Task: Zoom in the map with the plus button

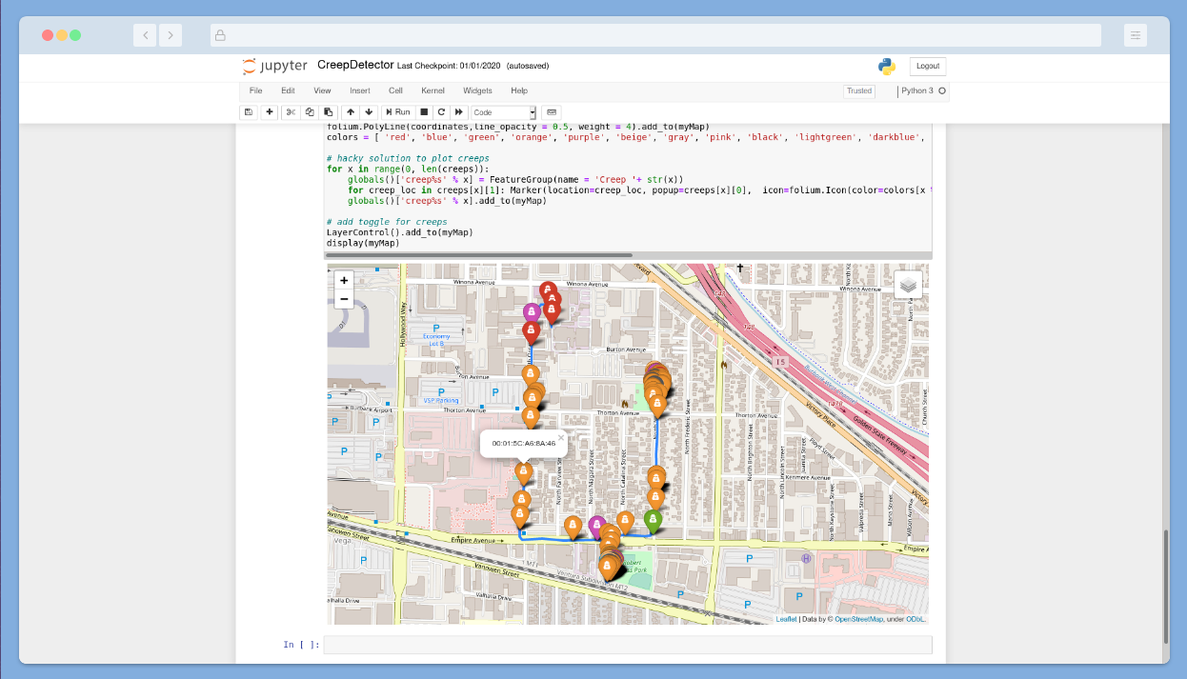Action: pos(344,280)
